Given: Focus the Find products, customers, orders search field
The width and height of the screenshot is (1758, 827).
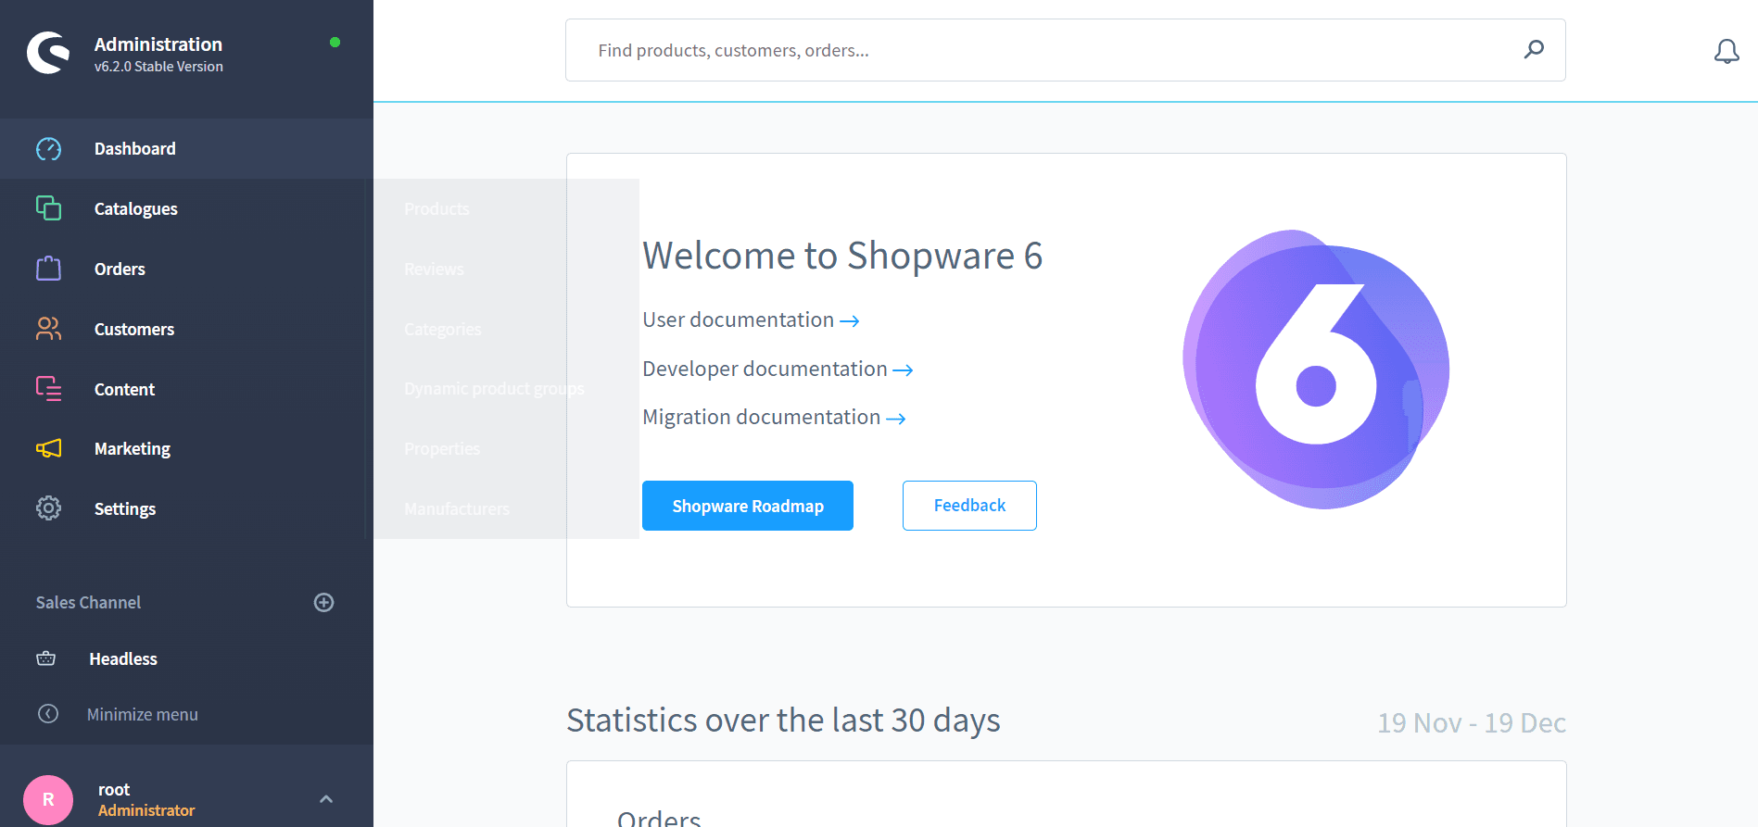Looking at the screenshot, I should coord(1065,50).
